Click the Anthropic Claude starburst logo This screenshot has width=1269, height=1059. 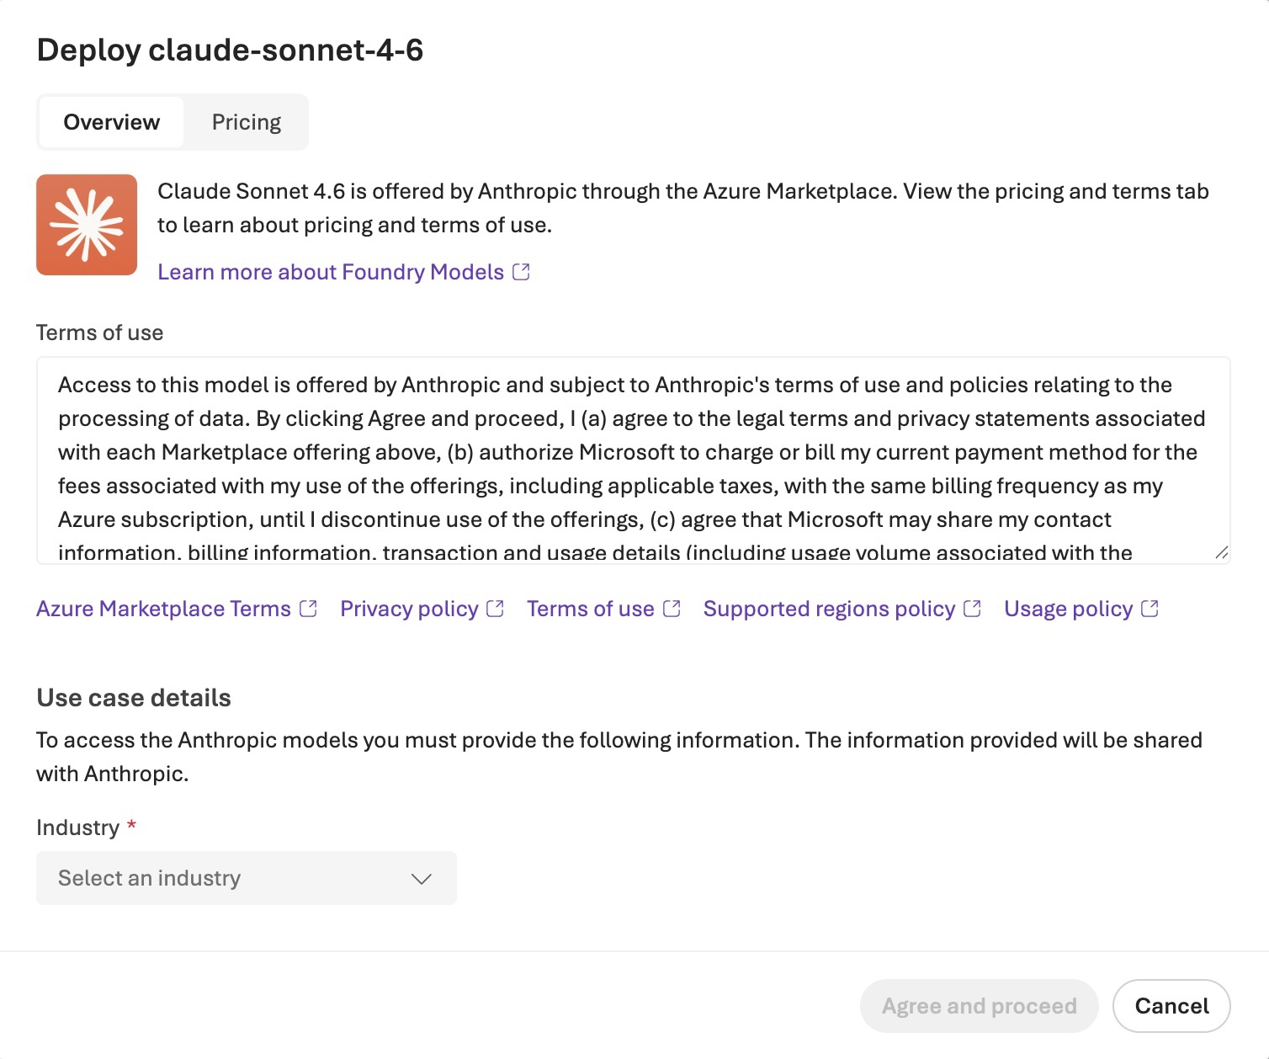point(87,225)
